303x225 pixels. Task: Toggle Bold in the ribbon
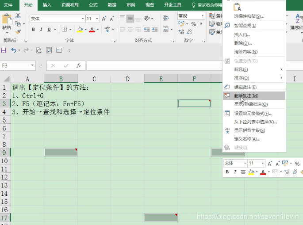pyautogui.click(x=34, y=29)
